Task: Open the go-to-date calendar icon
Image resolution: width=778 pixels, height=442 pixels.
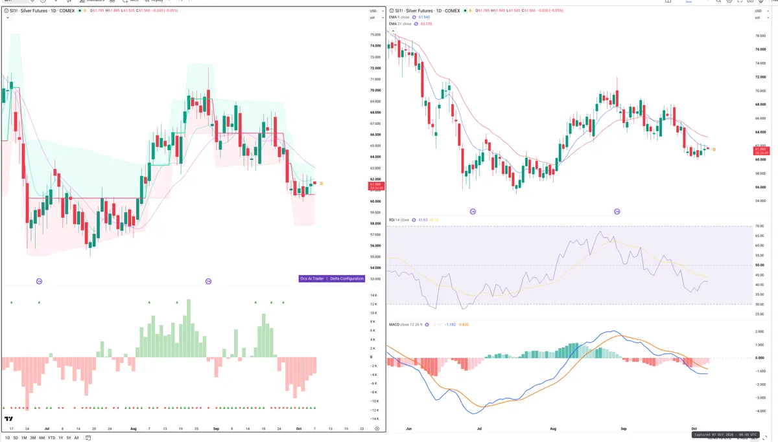Action: [88, 438]
